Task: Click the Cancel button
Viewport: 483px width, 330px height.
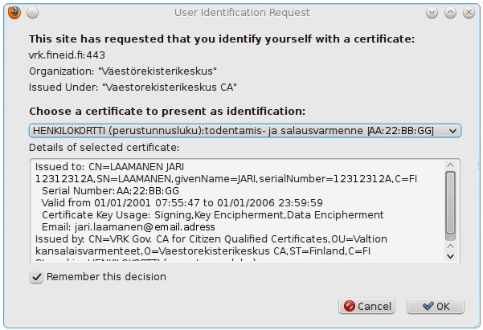Action: 366,306
